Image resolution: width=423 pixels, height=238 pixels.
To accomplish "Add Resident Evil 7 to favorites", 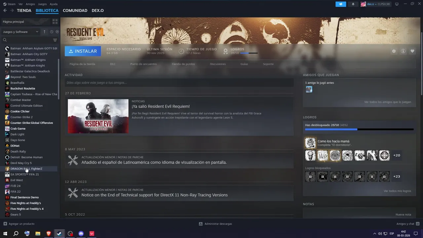I will (x=412, y=51).
